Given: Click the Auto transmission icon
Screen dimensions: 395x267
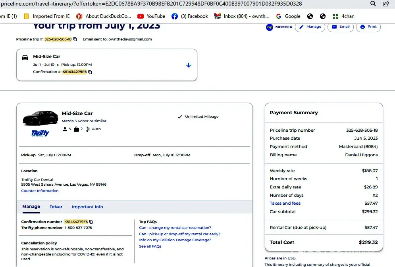Looking at the screenshot, I should [88, 129].
